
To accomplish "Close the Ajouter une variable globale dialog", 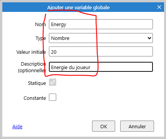I will point(159,7).
